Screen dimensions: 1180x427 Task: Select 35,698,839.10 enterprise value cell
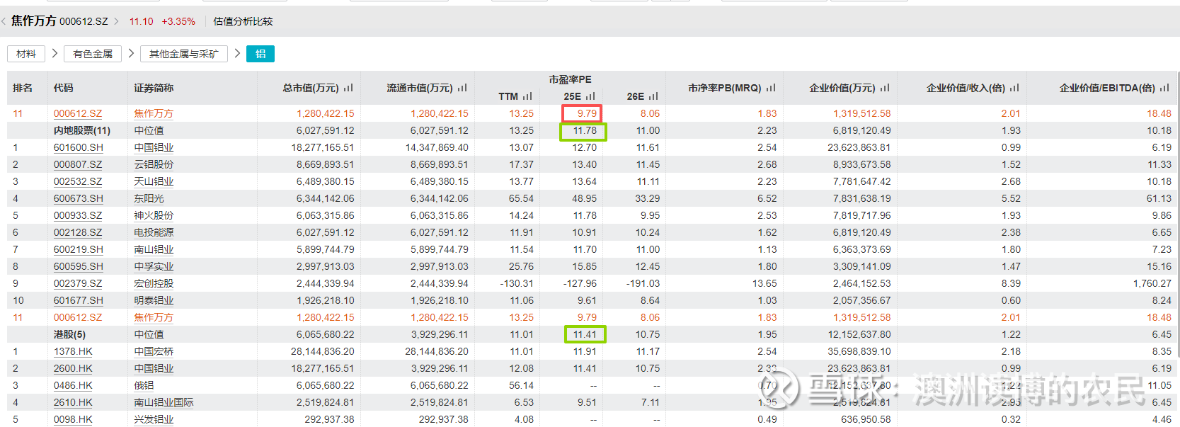(859, 351)
